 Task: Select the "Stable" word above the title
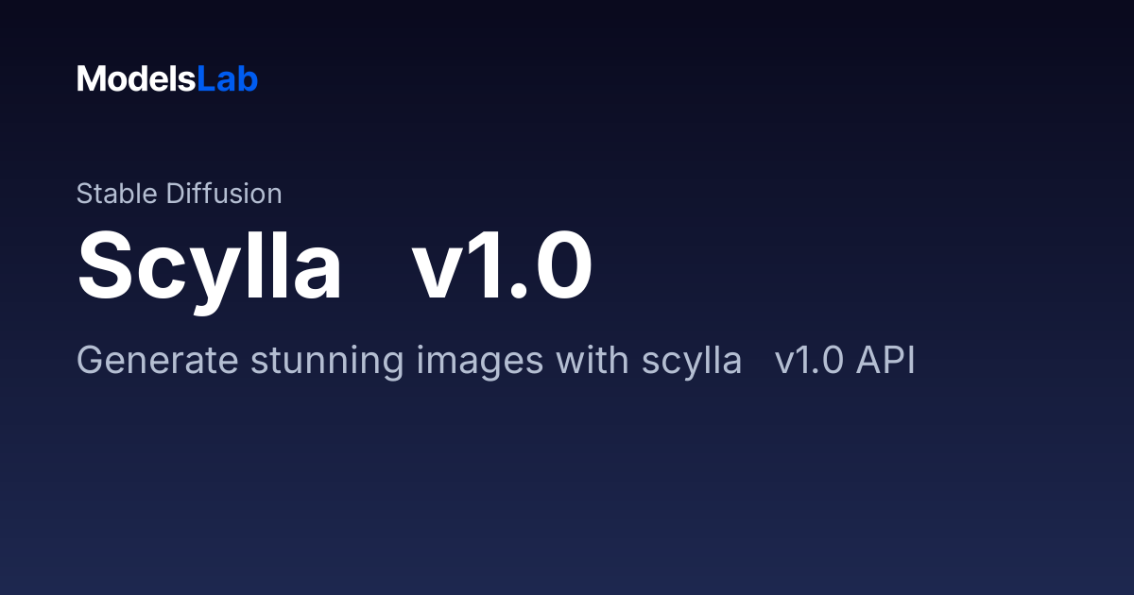point(118,194)
